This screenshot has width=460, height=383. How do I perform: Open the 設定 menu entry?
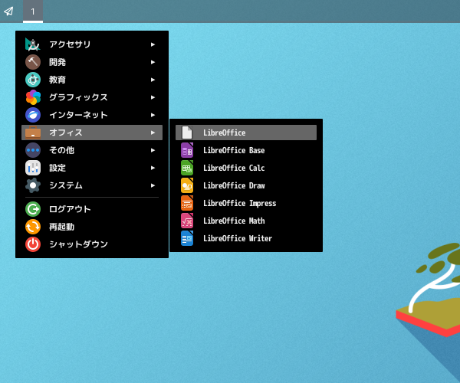(x=92, y=168)
